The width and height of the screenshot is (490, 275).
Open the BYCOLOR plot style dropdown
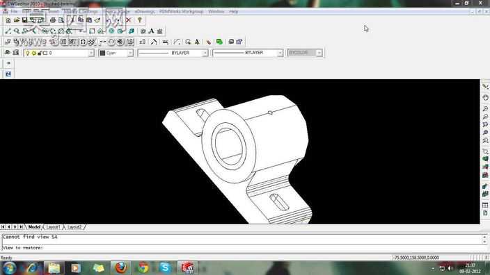[319, 53]
